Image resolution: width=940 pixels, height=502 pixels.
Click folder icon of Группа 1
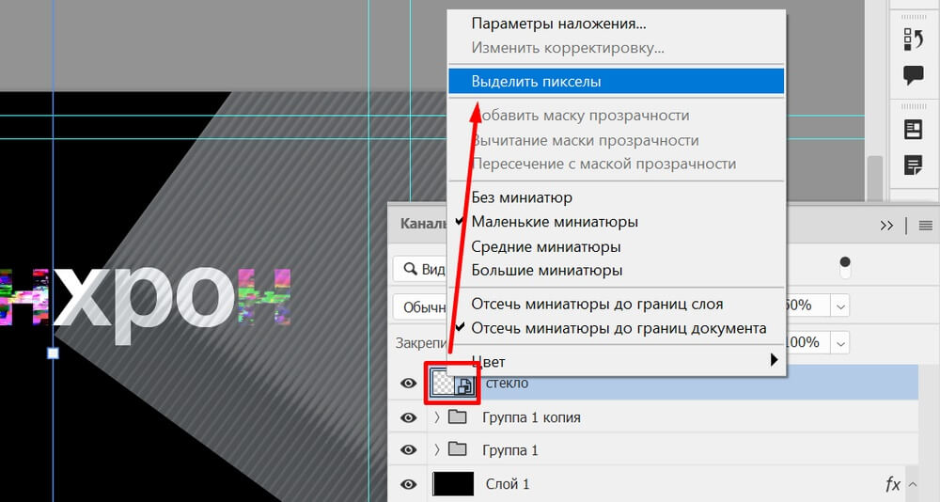coord(458,448)
